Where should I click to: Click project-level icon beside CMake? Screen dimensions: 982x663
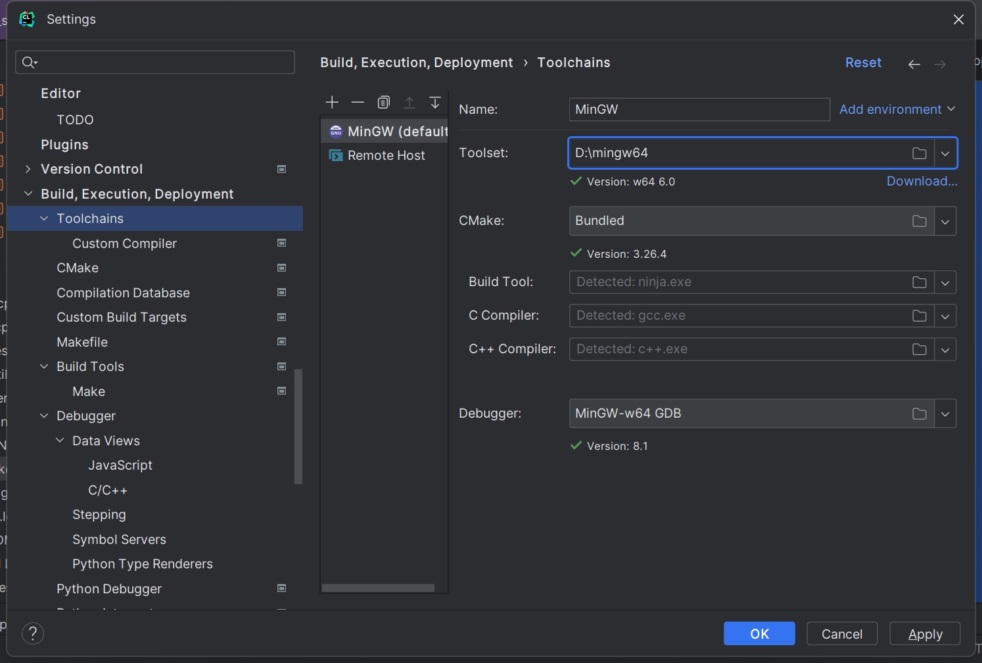coord(281,268)
